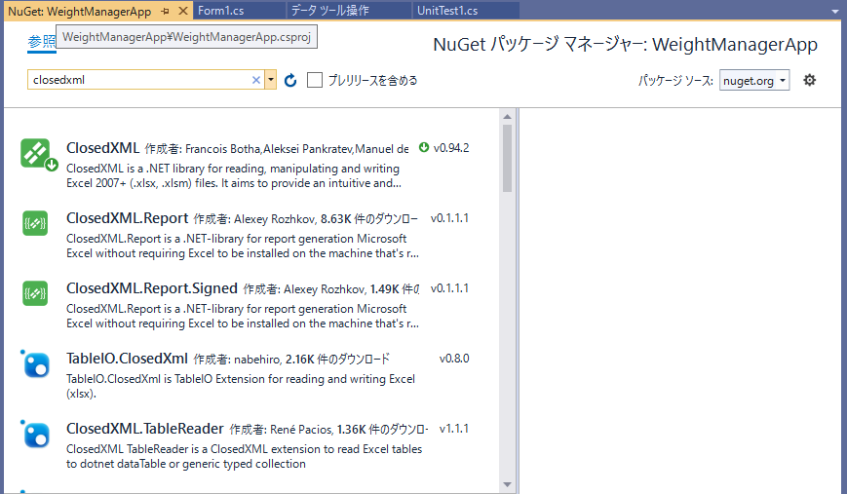Click the パッケージ ソース label
The image size is (847, 494).
[675, 81]
